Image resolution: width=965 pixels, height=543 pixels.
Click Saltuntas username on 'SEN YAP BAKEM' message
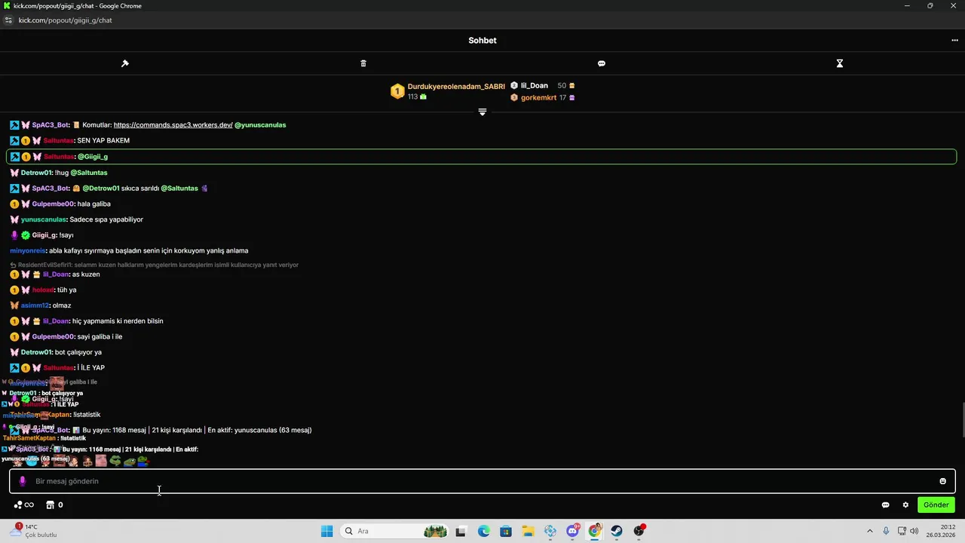coord(59,141)
